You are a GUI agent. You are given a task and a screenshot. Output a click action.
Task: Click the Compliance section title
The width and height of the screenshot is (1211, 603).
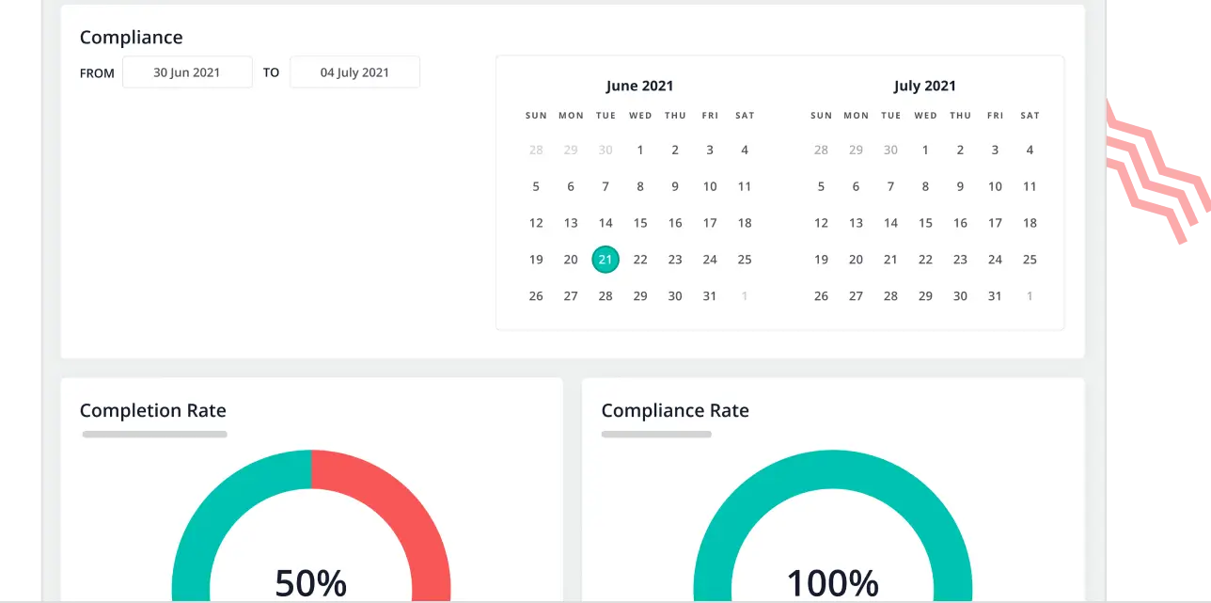click(x=131, y=38)
